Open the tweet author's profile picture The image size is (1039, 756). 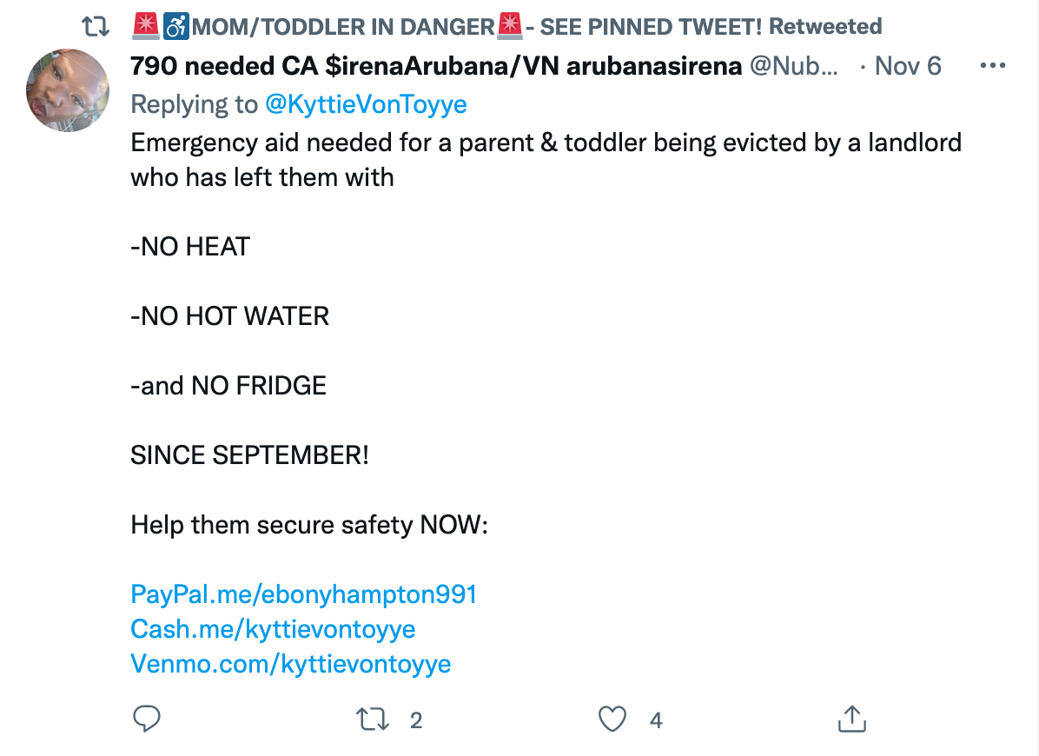[x=68, y=90]
